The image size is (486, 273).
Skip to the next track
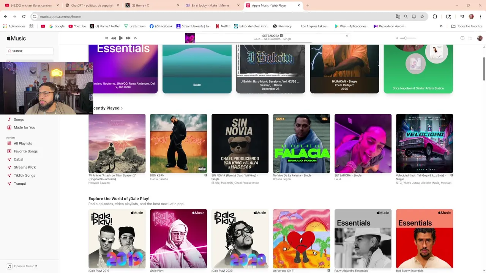[x=128, y=38]
